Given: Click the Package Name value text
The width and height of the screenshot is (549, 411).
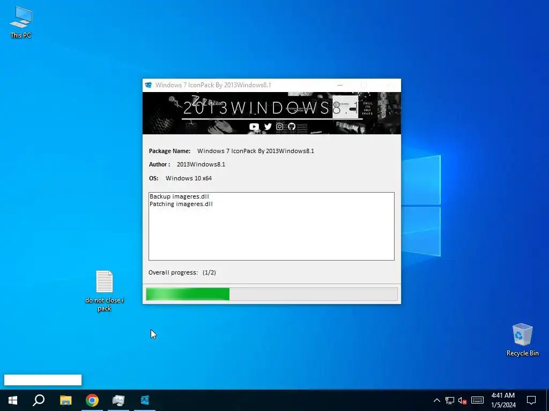Looking at the screenshot, I should tap(256, 151).
